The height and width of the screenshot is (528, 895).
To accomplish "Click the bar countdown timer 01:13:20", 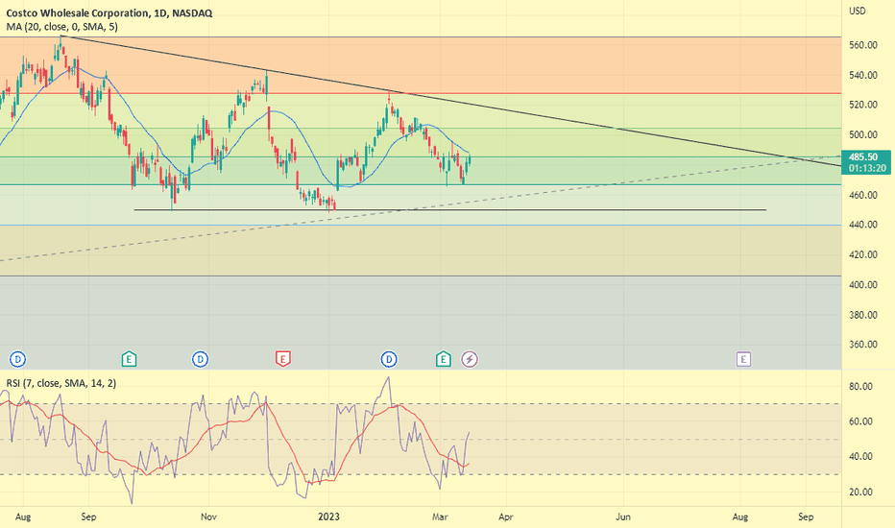I will point(866,168).
